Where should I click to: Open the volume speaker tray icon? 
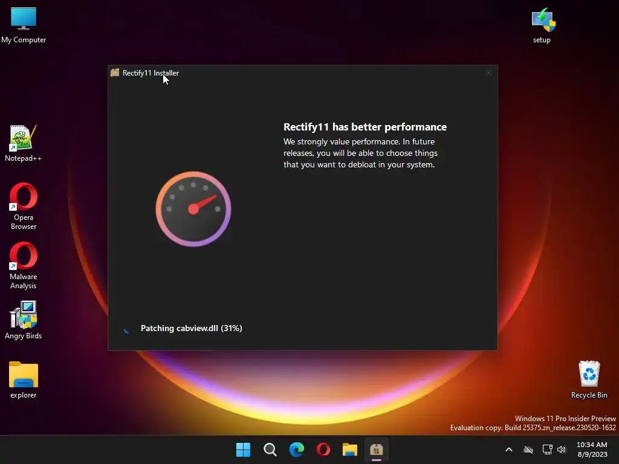coord(562,449)
